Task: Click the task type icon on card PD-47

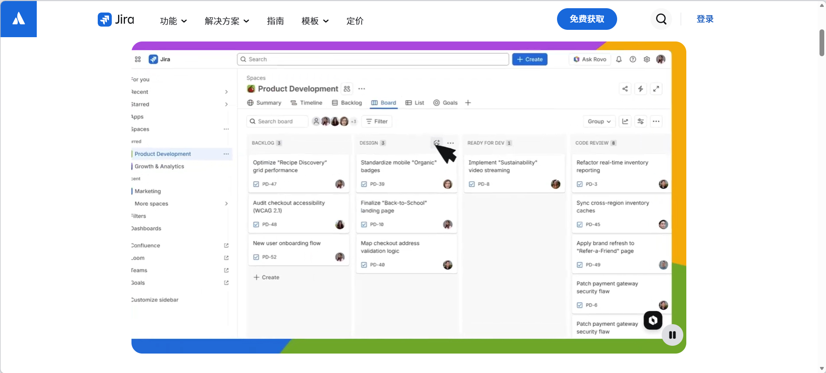Action: 256,184
